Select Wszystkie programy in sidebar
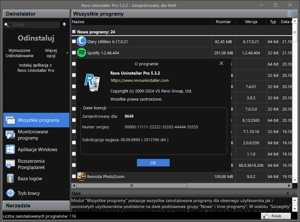300x222 pixels. pyautogui.click(x=36, y=120)
